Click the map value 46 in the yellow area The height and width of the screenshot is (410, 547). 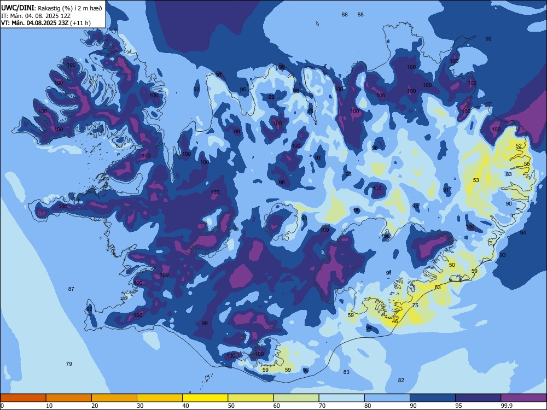click(395, 321)
